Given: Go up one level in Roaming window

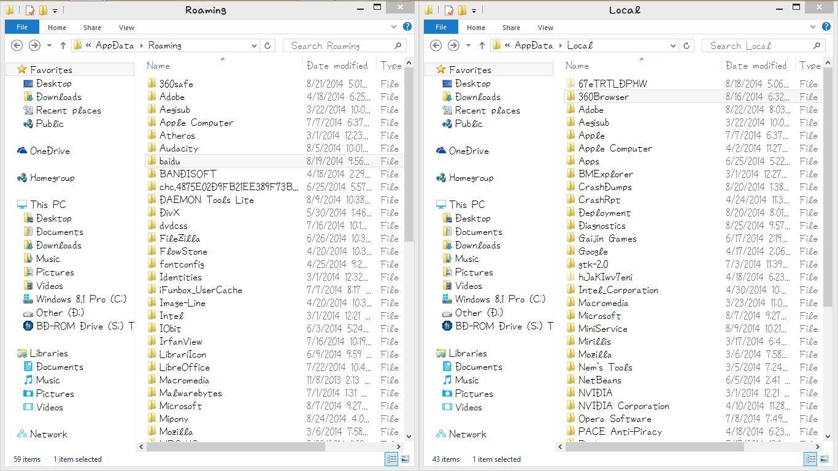Looking at the screenshot, I should pos(63,45).
